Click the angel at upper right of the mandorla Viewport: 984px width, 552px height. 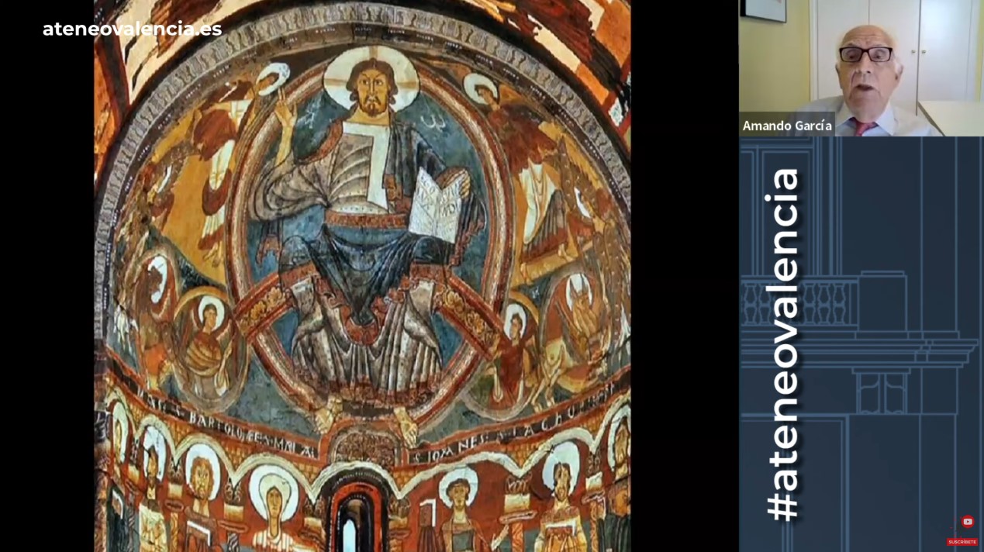pyautogui.click(x=516, y=132)
